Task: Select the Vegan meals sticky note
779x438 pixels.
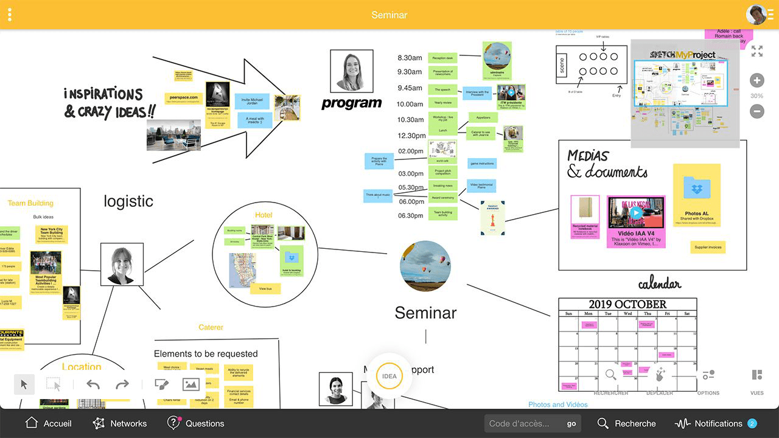Action: (x=204, y=369)
